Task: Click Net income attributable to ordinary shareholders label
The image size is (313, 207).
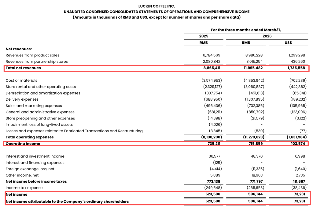Action: click(67, 202)
